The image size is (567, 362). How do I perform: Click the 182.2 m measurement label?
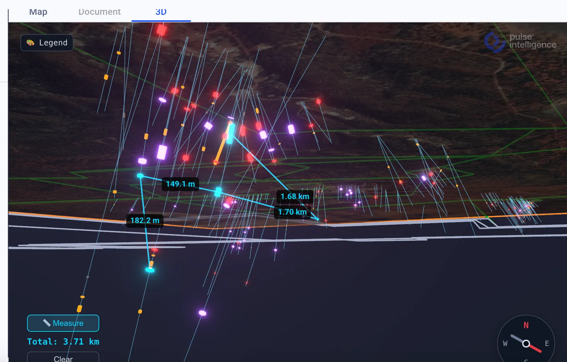[x=145, y=220]
